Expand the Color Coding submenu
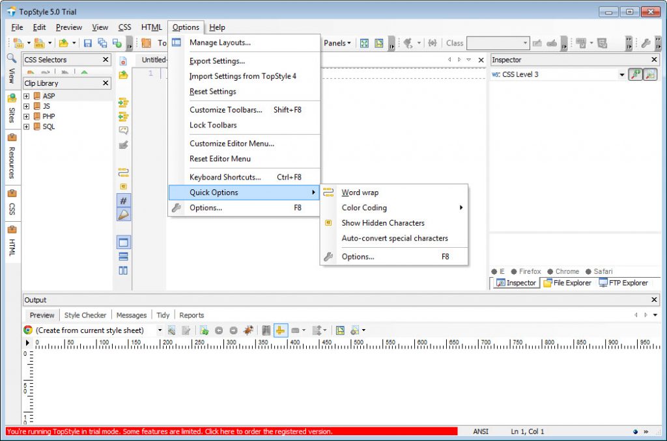This screenshot has height=441, width=667. pyautogui.click(x=393, y=207)
